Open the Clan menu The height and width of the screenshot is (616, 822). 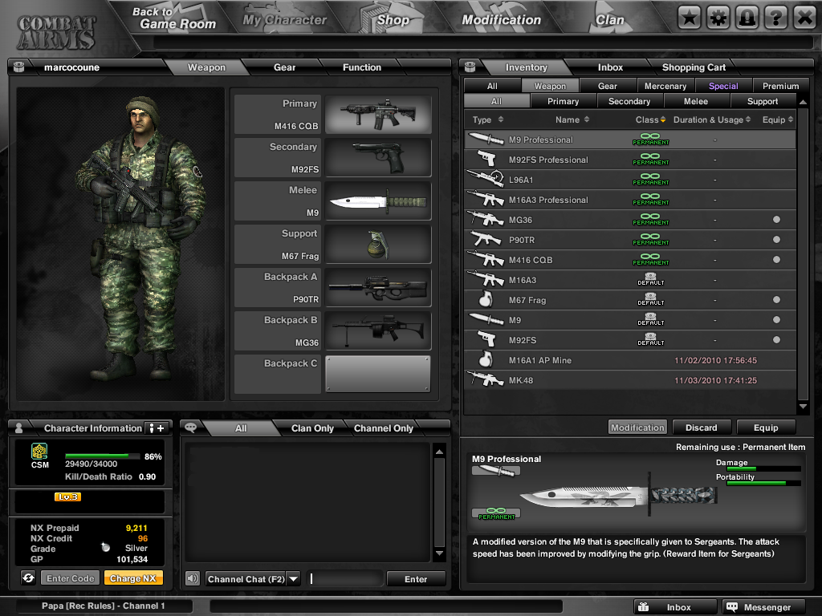point(610,20)
